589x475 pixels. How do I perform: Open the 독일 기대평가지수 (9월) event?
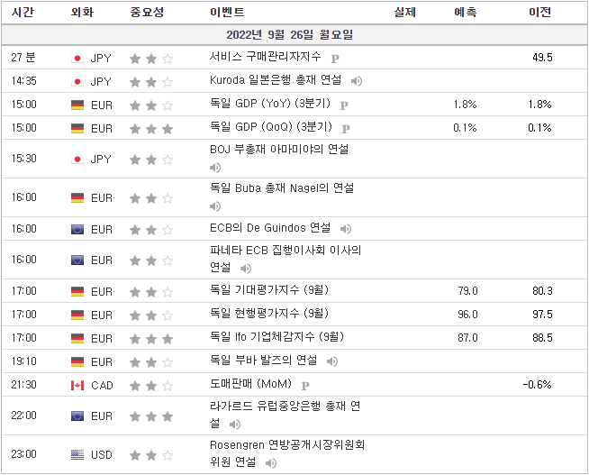coord(269,290)
